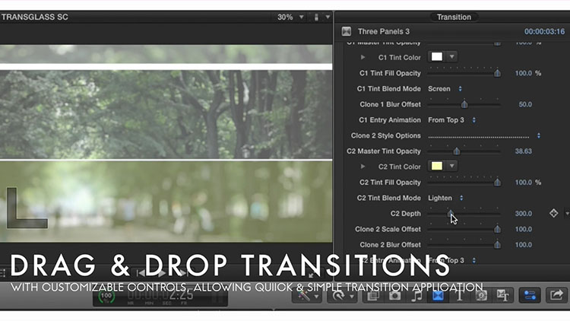Open the Enhancements magic wand menu
Viewport: 570px width, 321px height.
point(307,296)
